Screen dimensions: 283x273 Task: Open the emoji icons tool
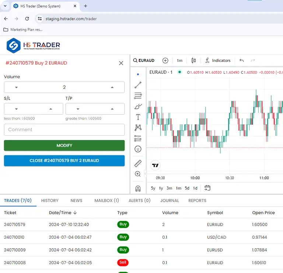138,149
